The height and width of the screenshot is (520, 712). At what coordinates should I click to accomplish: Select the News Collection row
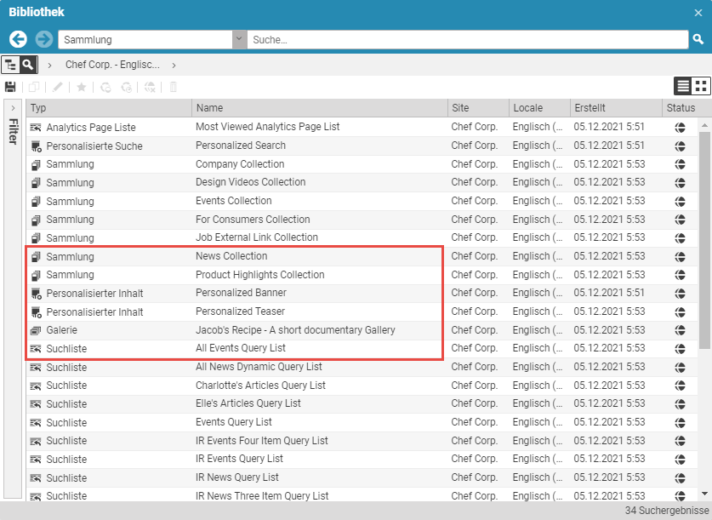pos(231,256)
